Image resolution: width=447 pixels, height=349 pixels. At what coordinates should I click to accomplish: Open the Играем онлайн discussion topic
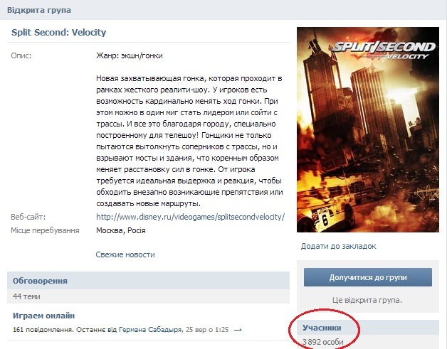tap(43, 316)
